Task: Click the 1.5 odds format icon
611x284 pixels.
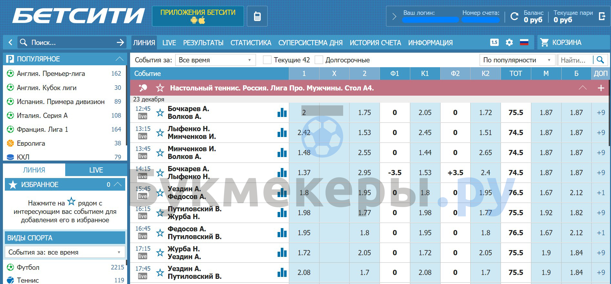Action: click(x=494, y=42)
